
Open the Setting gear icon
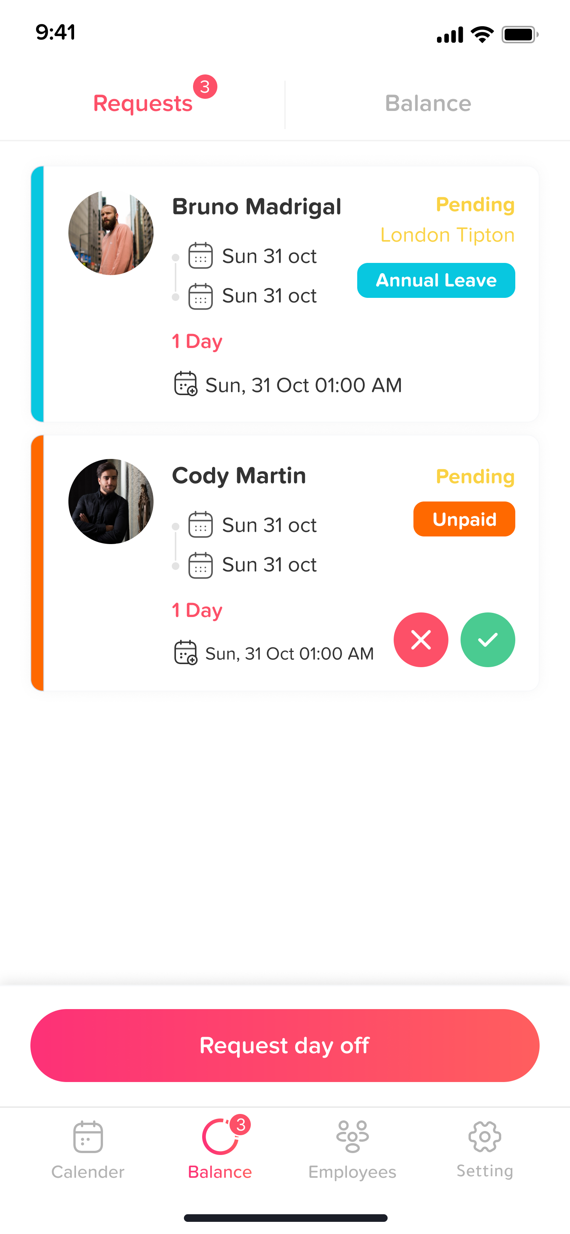[485, 1136]
